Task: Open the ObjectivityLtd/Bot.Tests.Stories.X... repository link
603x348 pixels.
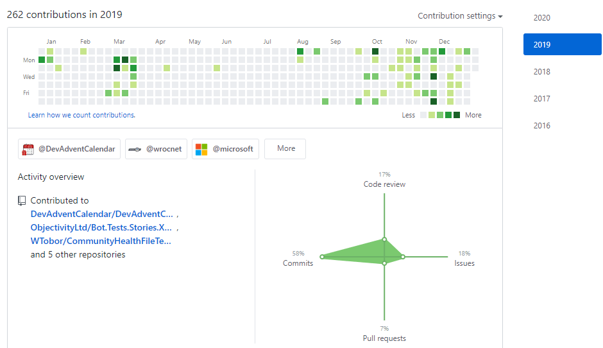Action: tap(101, 227)
